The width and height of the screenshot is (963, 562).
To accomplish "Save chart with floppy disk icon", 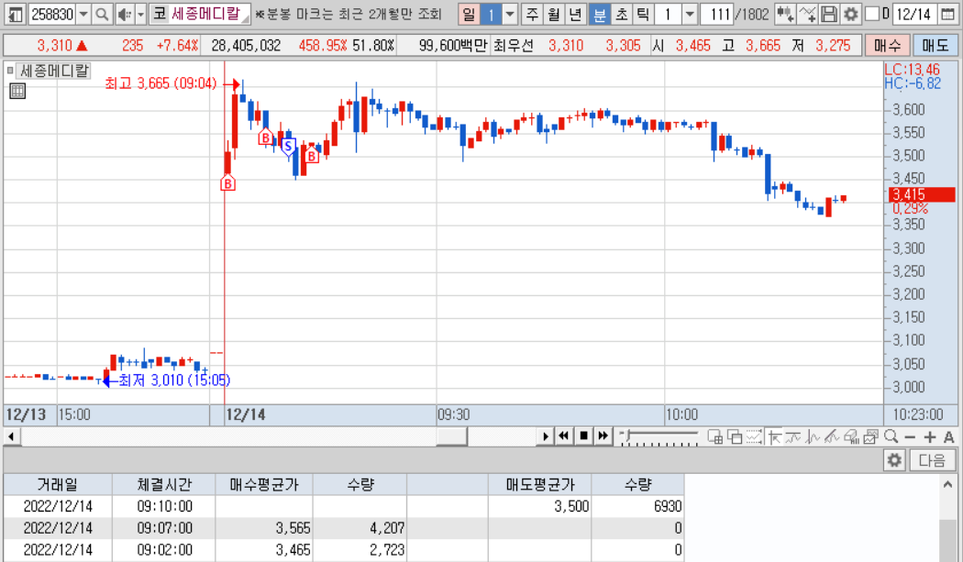I will [829, 14].
